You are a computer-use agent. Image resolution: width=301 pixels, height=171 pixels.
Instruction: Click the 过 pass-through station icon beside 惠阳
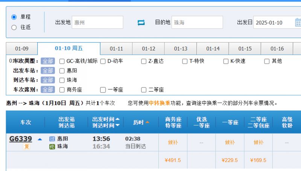pyautogui.click(x=52, y=139)
